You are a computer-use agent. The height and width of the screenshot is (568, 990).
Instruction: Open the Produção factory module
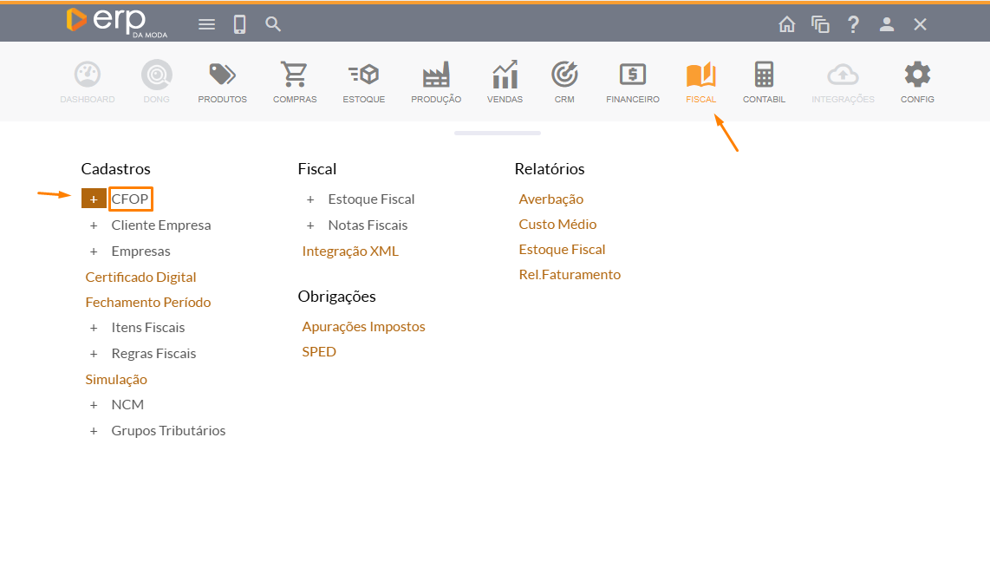click(435, 76)
